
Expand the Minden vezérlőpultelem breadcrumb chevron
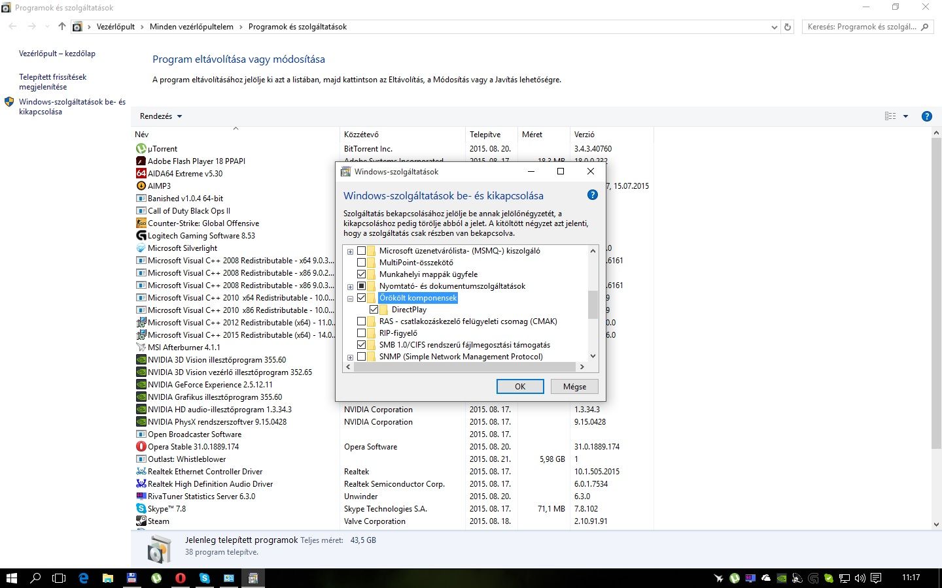pyautogui.click(x=241, y=27)
